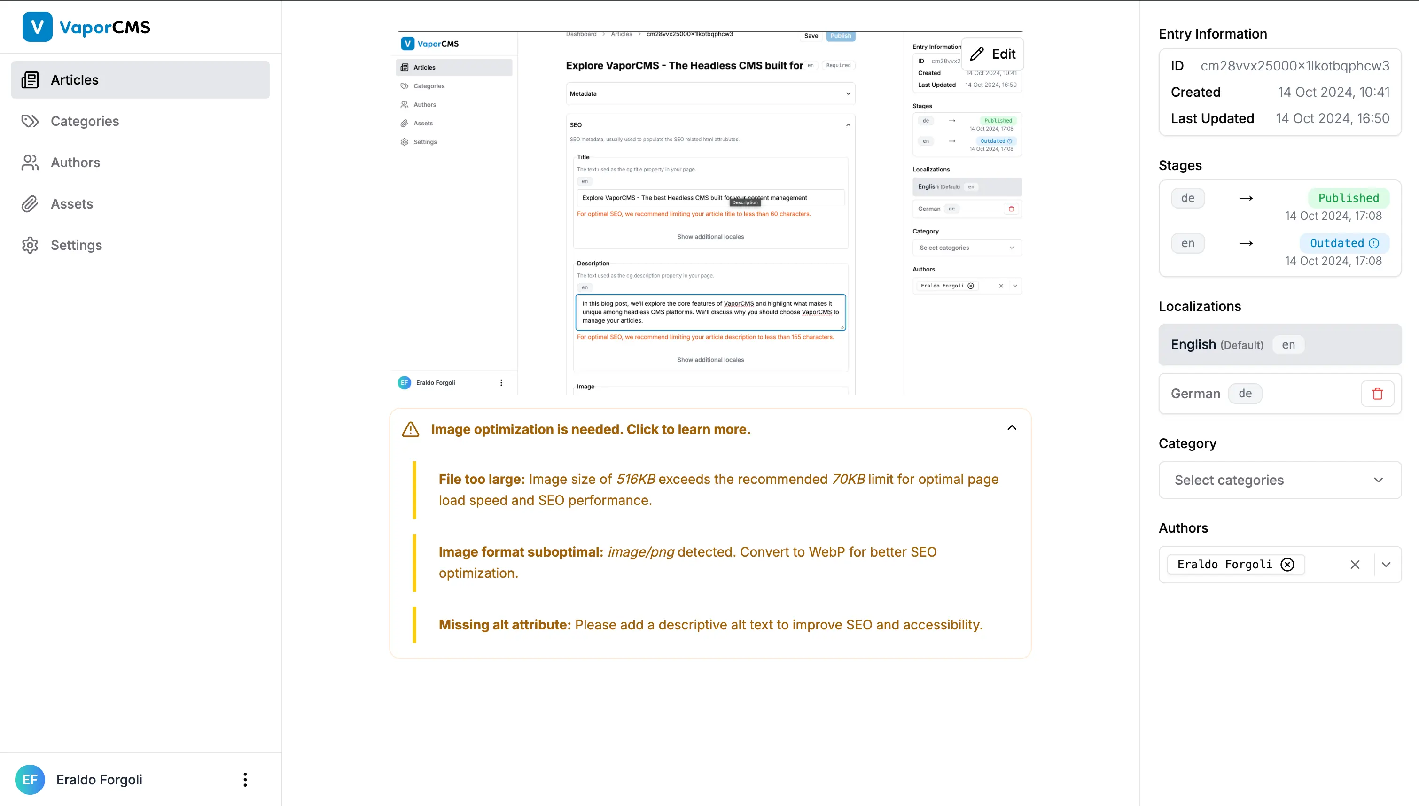Collapse the image optimization warning panel

coord(1012,428)
